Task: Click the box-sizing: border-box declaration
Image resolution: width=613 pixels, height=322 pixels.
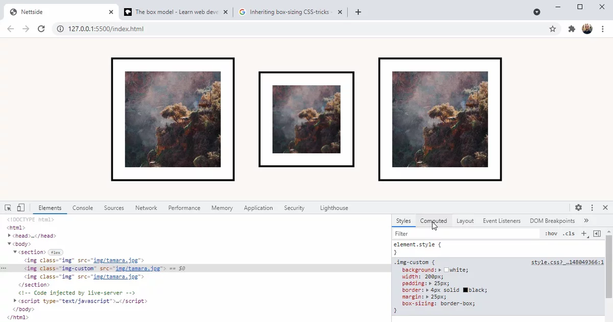Action: pyautogui.click(x=438, y=303)
